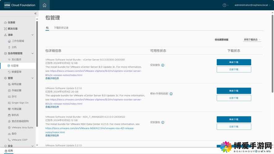This screenshot has width=274, height=154.
Task: Click 查看详细信息 under NSX_T_MANAGER bundle
Action: 52,136
